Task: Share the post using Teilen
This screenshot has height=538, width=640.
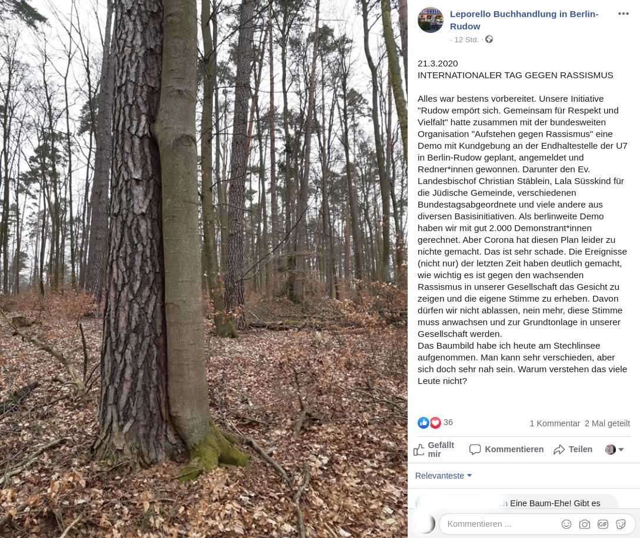Action: pos(573,449)
